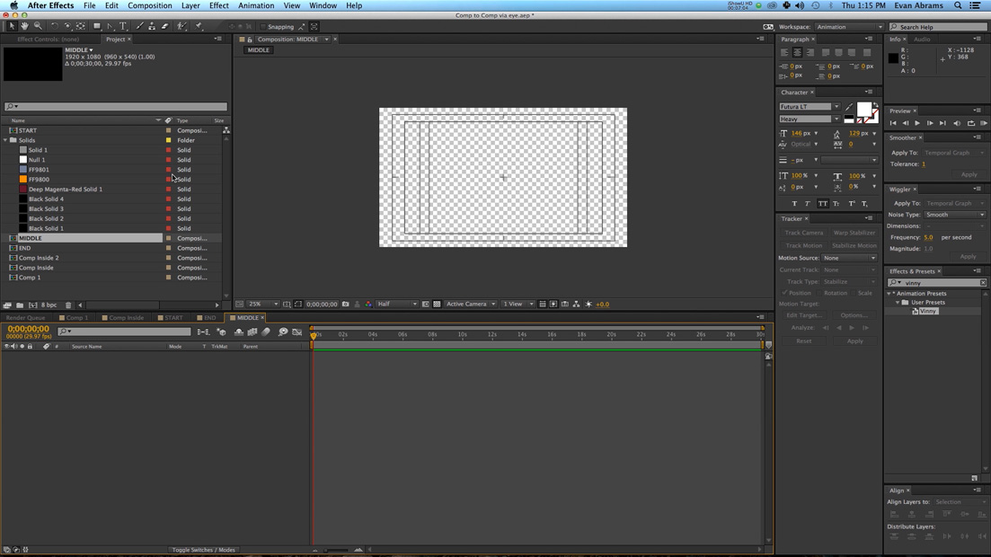Select the Clone Stamp tool
This screenshot has width=991, height=557.
pos(153,27)
